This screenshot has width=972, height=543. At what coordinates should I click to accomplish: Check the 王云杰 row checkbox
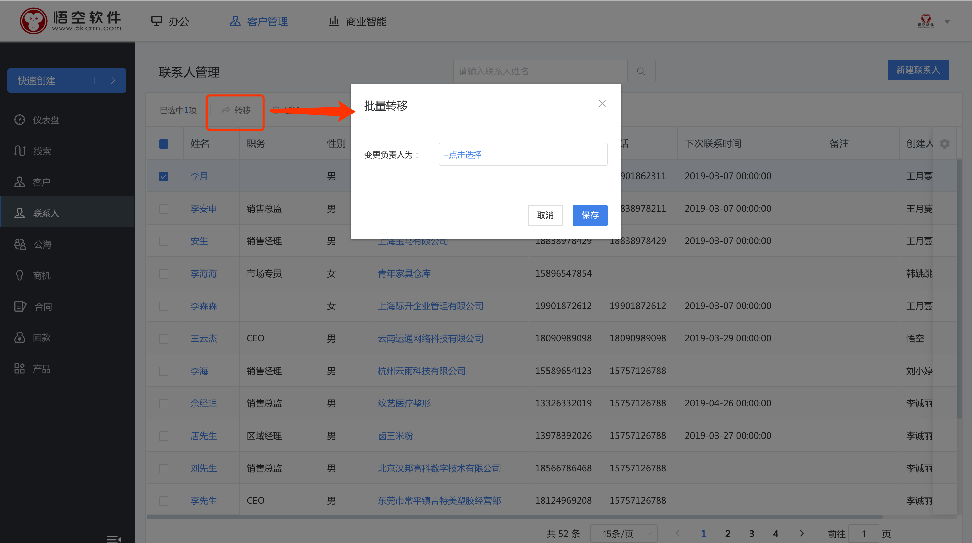click(163, 339)
